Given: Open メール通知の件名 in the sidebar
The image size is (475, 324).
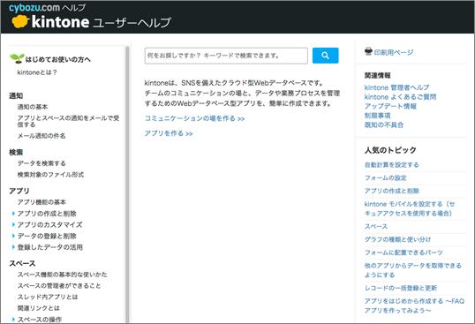Looking at the screenshot, I should click(x=41, y=136).
